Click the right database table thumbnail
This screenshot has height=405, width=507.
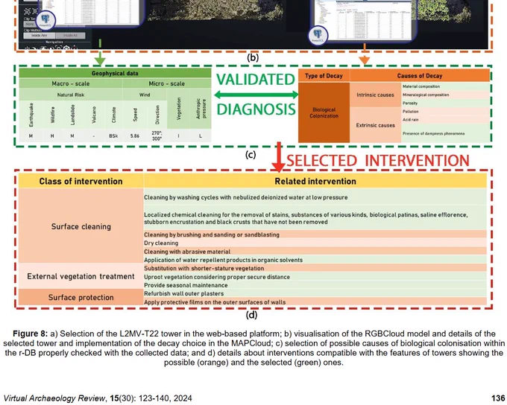[363, 19]
